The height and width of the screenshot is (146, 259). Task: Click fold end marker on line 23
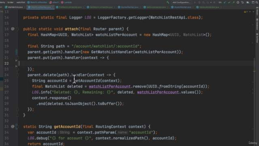[x=17, y=69]
